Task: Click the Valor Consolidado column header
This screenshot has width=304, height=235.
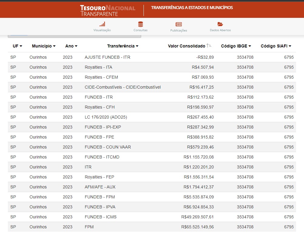Action: tap(187, 46)
